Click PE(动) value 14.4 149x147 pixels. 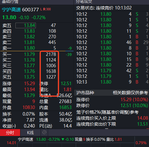[x=68, y=126]
